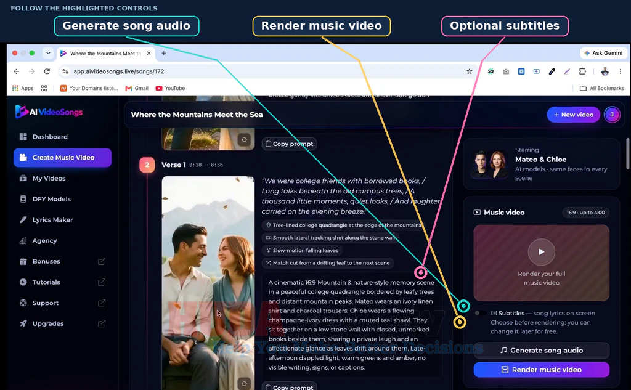The height and width of the screenshot is (390, 631).
Task: Click the 16:9 up to 4:00 badge
Action: coord(585,213)
